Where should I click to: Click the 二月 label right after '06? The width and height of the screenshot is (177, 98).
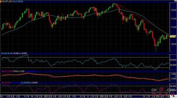pyautogui.click(x=36, y=96)
